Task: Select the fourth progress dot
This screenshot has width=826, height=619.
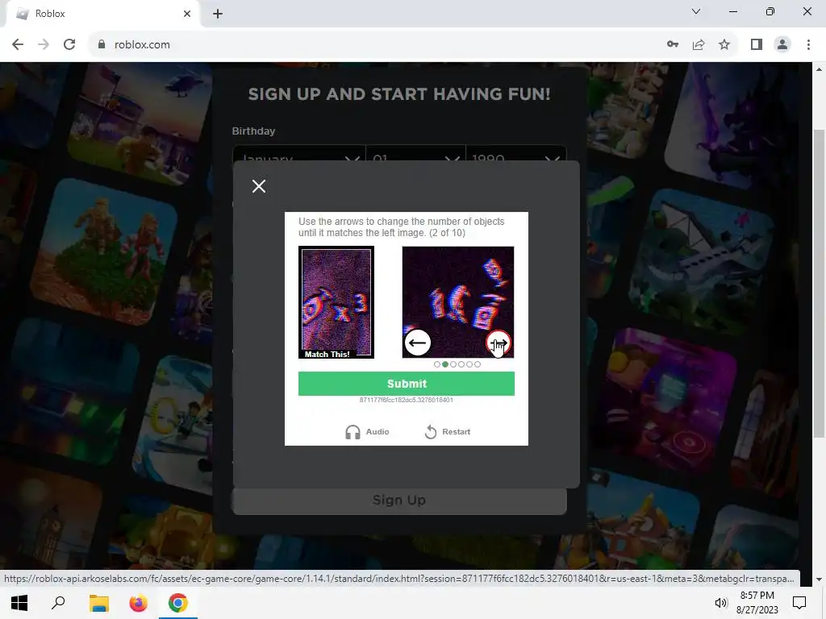Action: click(x=461, y=364)
